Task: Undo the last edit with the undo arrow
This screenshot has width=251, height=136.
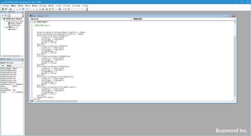Action: (x=27, y=9)
